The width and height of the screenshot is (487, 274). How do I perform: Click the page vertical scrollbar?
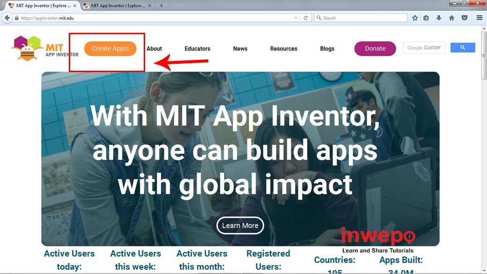coord(484,55)
